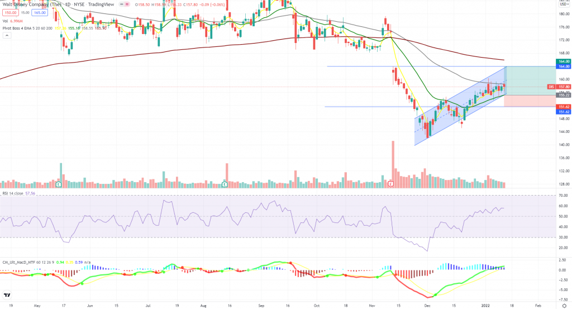Click the 2022 label on time axis
572x309 pixels.
coord(485,305)
